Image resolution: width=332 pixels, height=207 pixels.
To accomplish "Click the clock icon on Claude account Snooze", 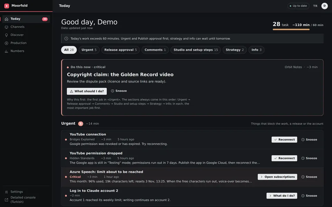I will pos(303,196).
